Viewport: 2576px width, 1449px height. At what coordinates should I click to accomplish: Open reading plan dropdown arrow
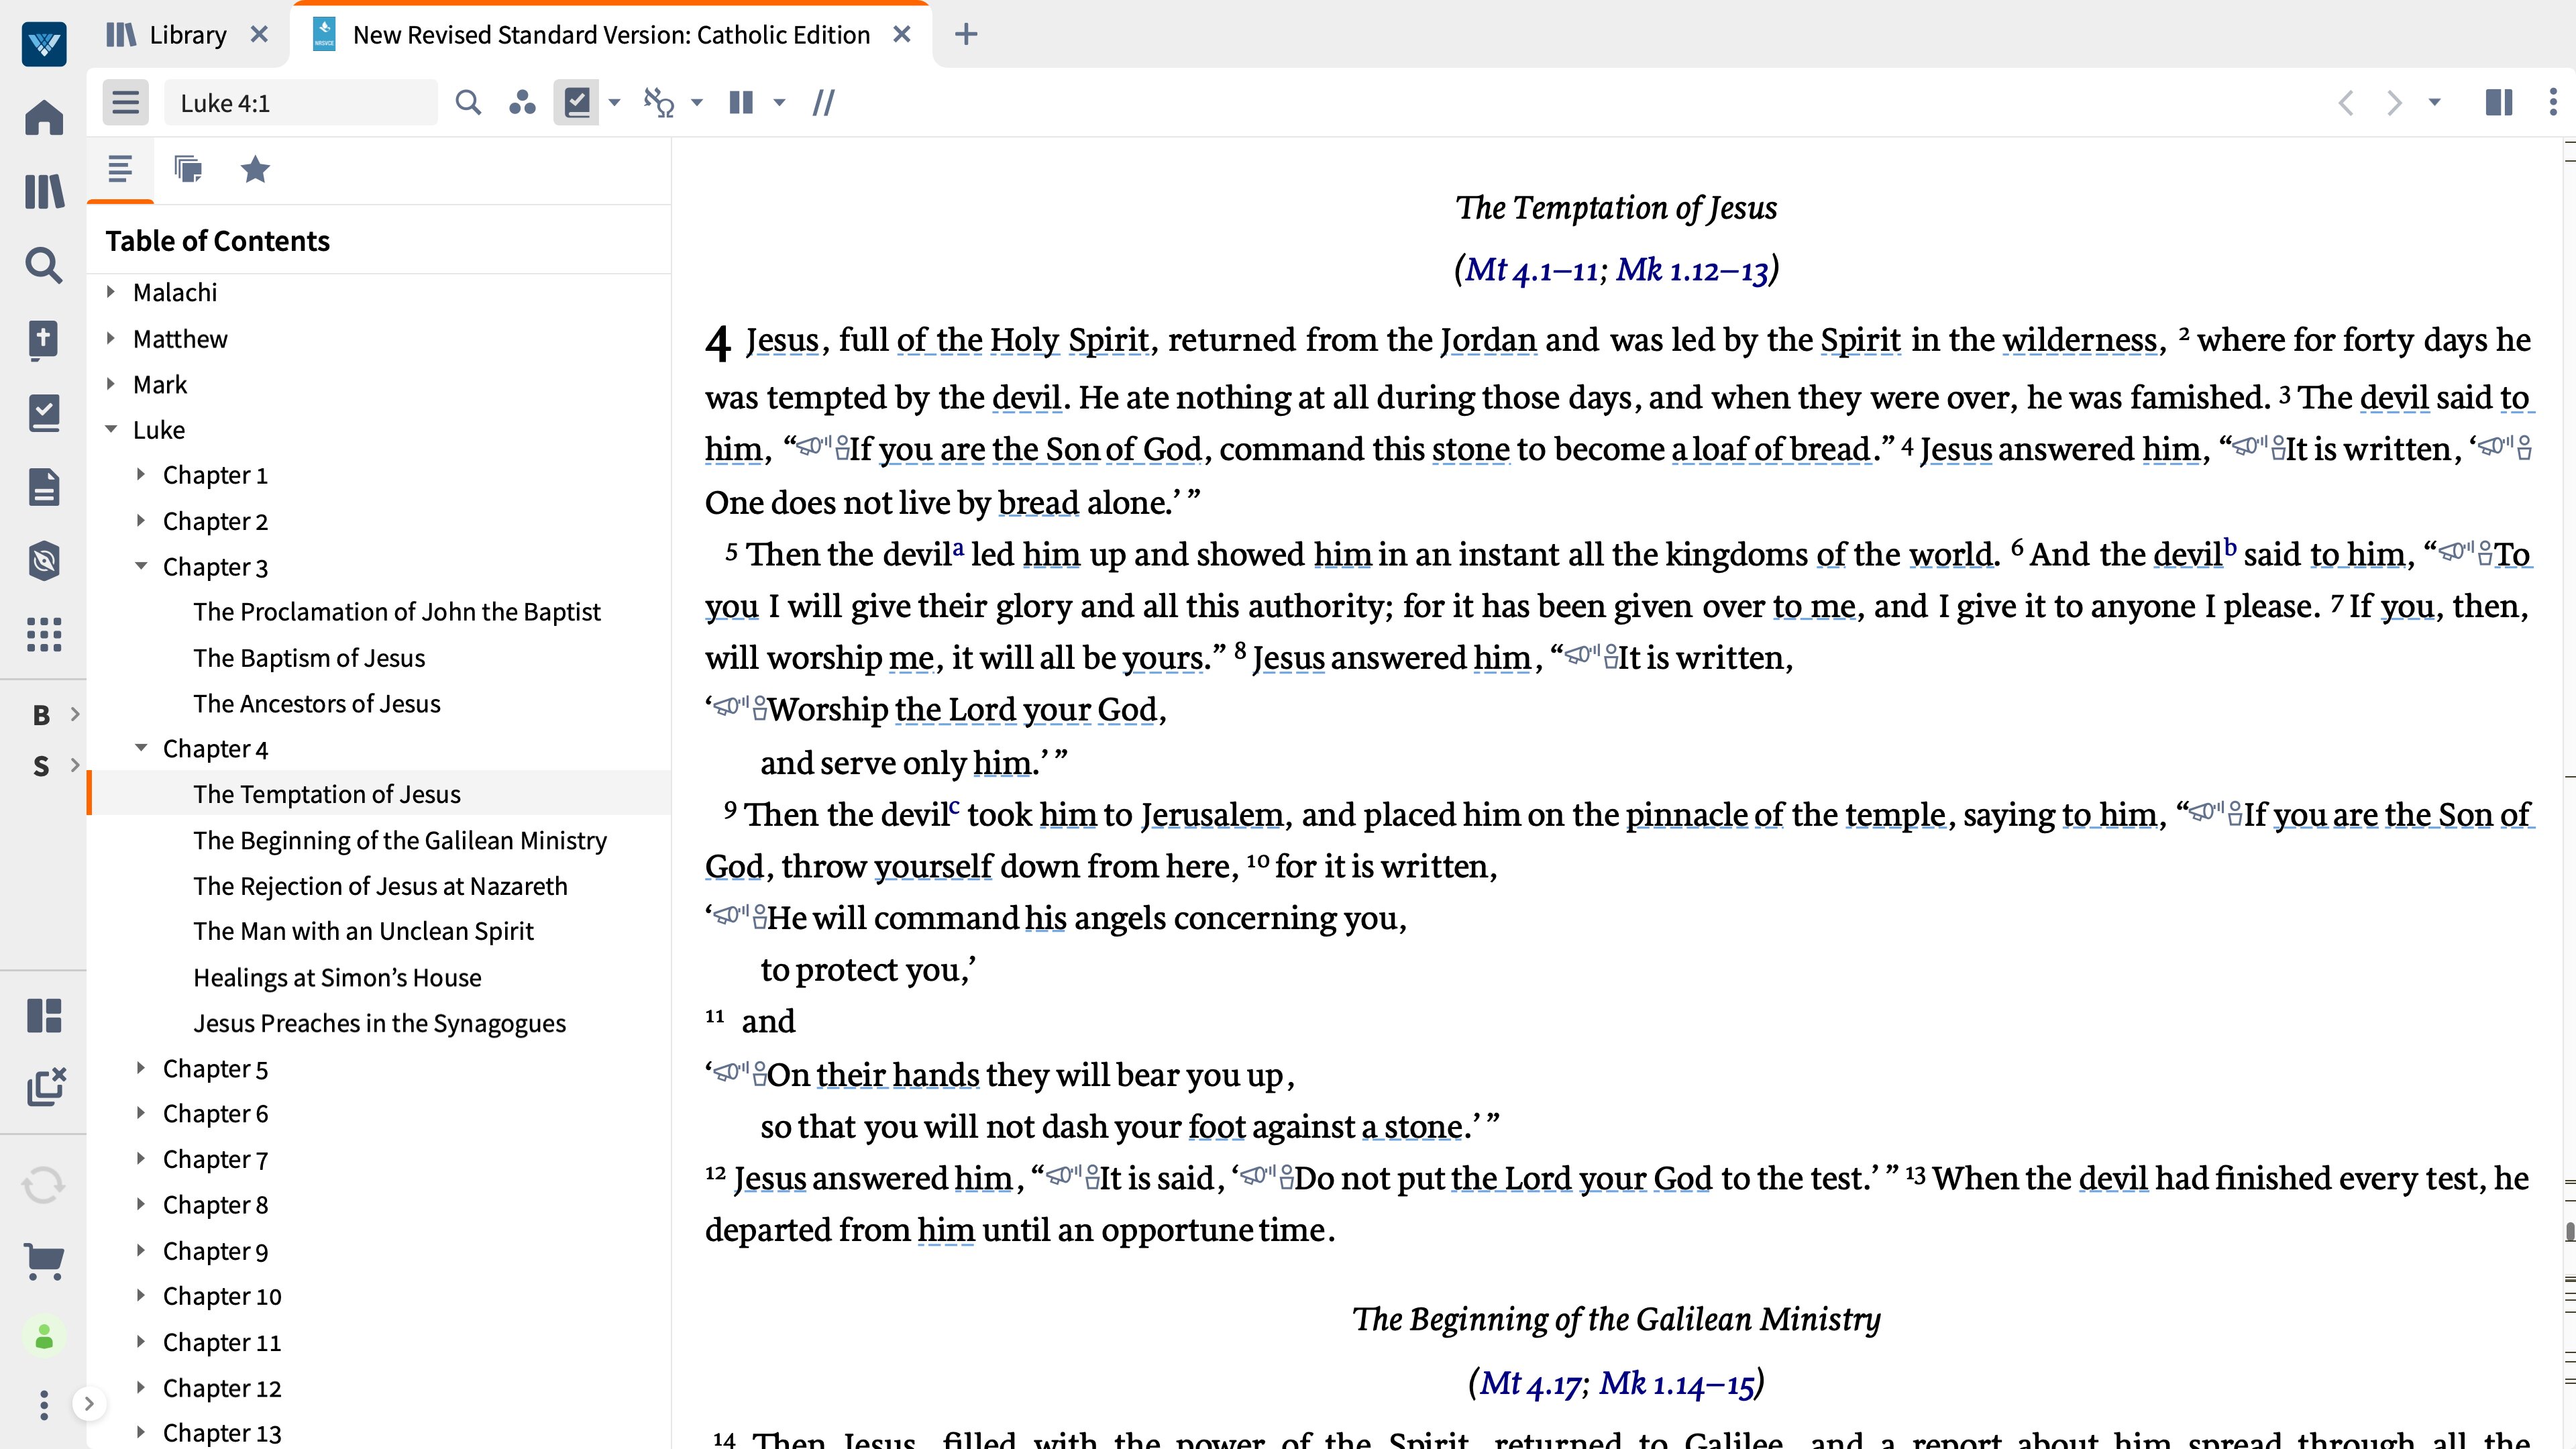[615, 102]
